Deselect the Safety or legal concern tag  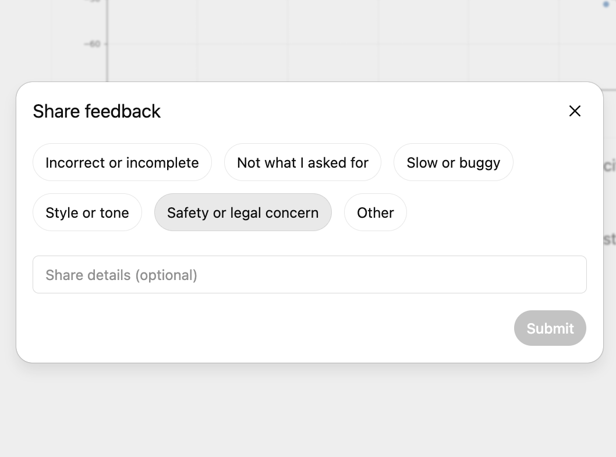(x=243, y=212)
